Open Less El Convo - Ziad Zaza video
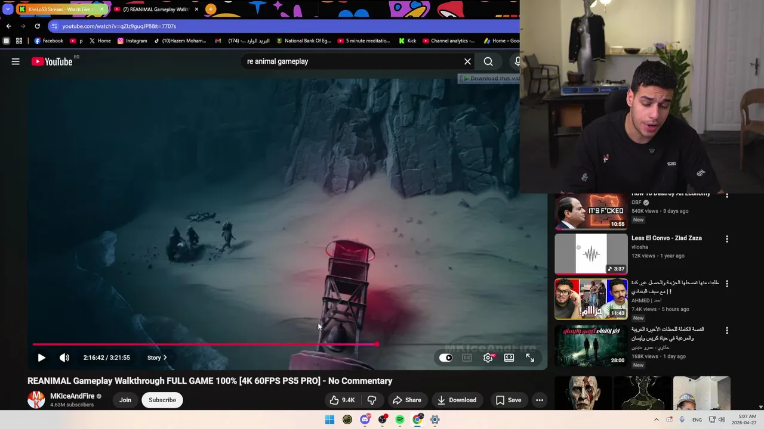The width and height of the screenshot is (764, 429). (666, 238)
